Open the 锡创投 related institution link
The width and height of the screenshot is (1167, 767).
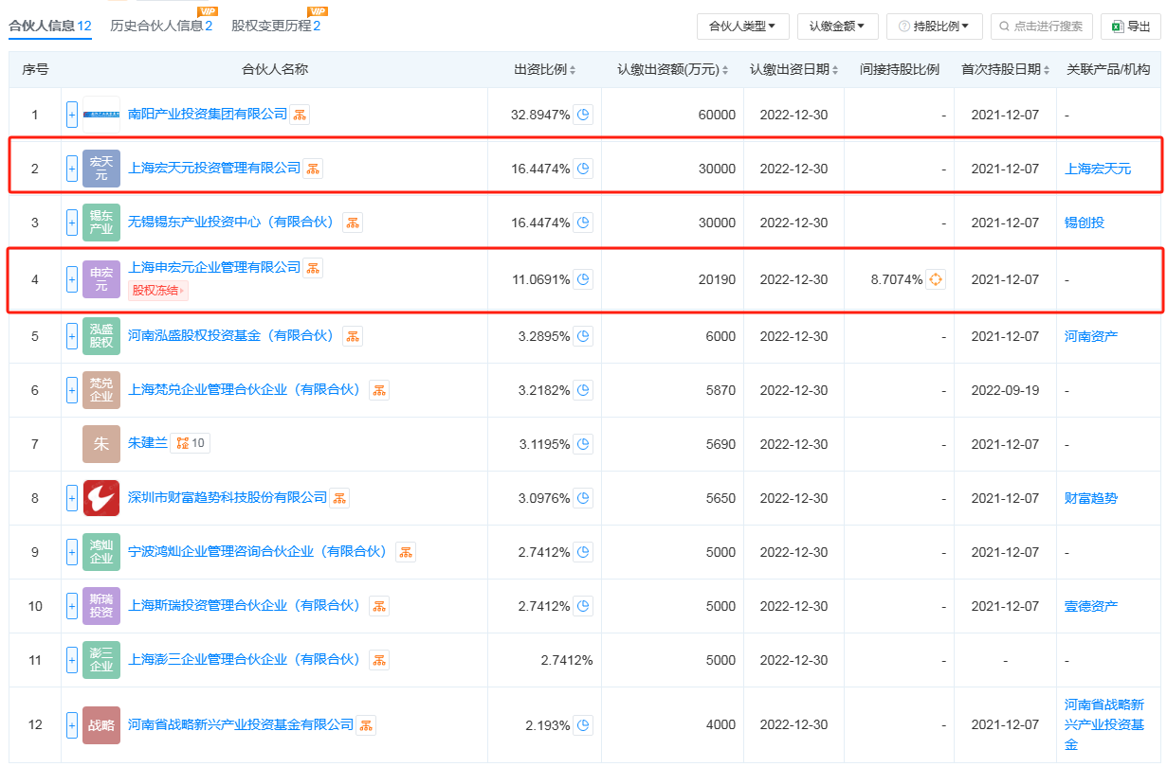[x=1085, y=223]
